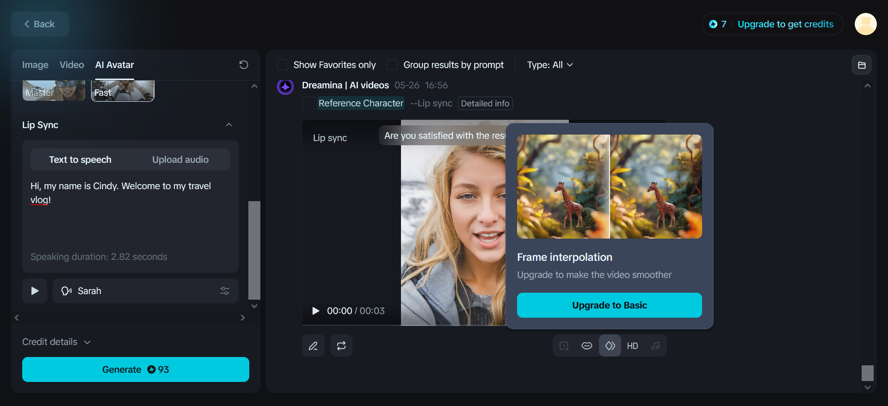888x406 pixels.
Task: Open voice settings sliders icon next to Sarah
Action: (x=225, y=291)
